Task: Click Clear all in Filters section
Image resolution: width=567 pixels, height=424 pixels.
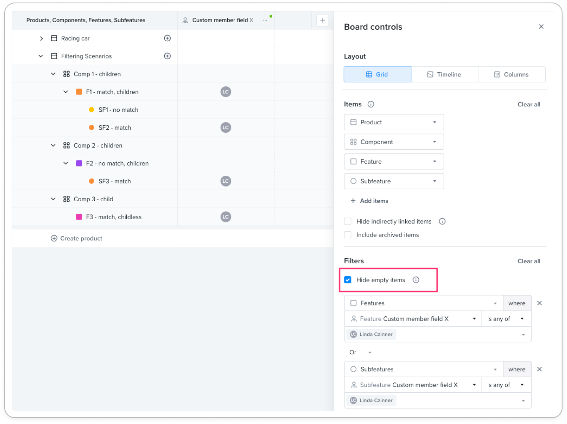Action: [x=529, y=261]
